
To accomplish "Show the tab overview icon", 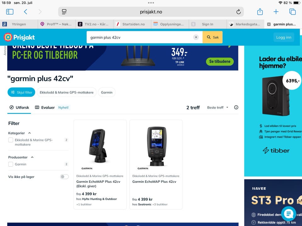I will [x=292, y=12].
